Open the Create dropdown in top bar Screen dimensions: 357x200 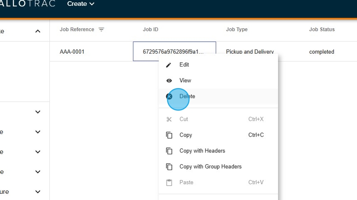tap(81, 4)
